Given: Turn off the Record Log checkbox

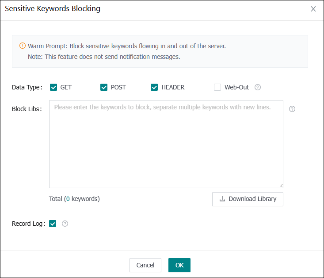Looking at the screenshot, I should click(x=53, y=224).
